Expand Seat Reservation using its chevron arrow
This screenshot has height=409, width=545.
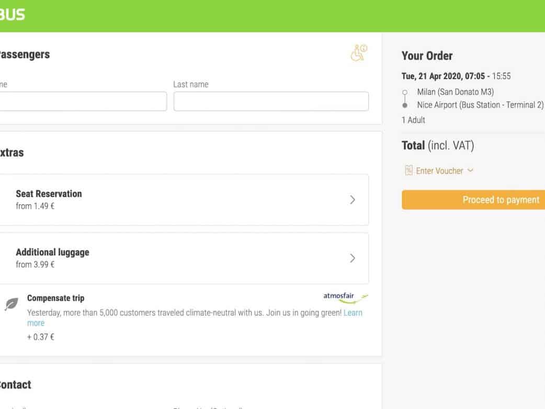point(352,200)
